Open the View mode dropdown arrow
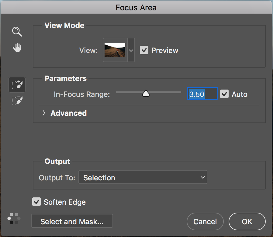The image size is (273, 237). (131, 50)
